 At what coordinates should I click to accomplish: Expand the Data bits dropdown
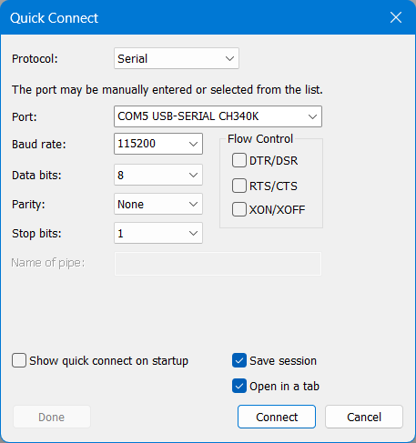click(158, 175)
